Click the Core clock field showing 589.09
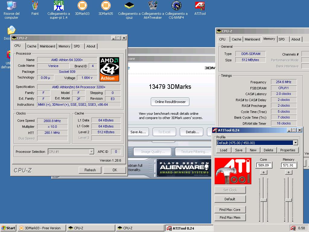 click(x=263, y=165)
